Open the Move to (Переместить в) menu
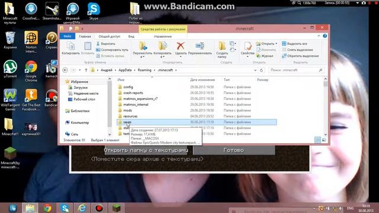This screenshot has width=379, height=213. pos(142,50)
